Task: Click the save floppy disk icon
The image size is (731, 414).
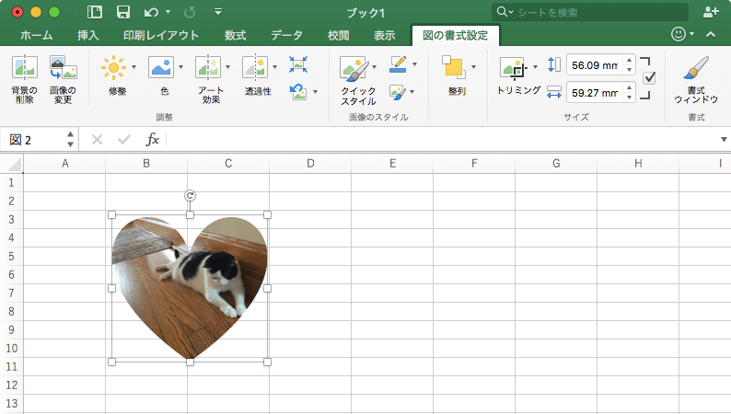Action: pos(123,12)
